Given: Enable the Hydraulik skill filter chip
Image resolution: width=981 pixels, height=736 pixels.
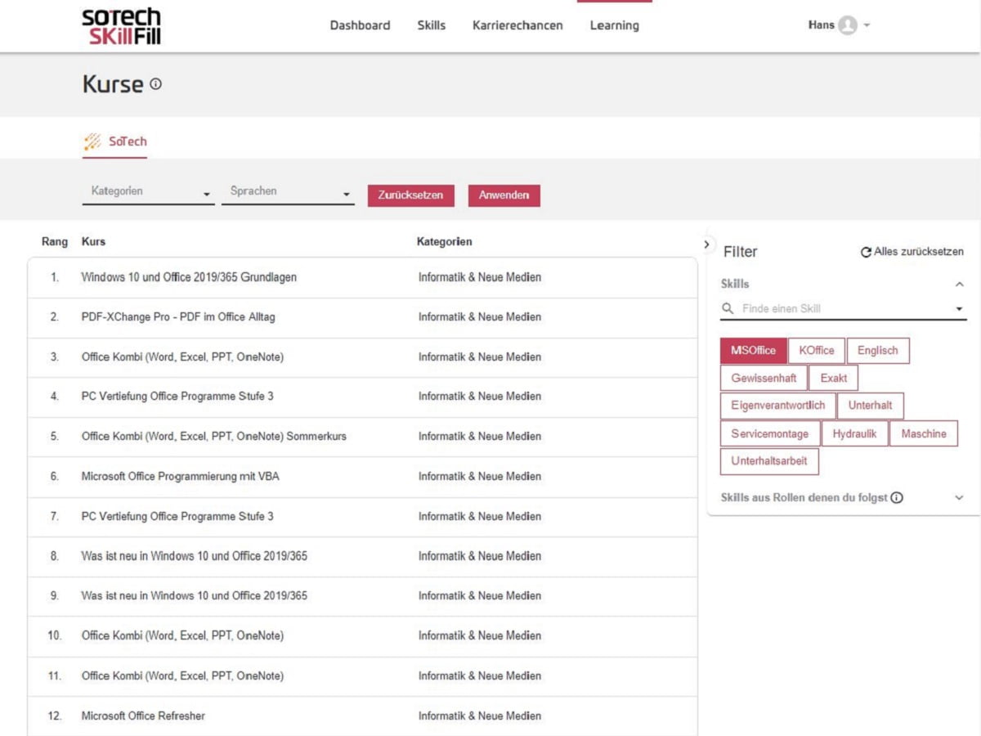Looking at the screenshot, I should 854,434.
